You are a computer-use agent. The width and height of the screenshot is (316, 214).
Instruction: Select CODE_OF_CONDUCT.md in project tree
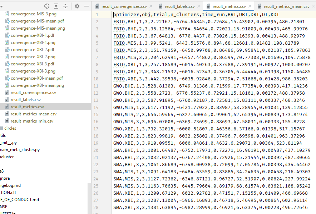click(x=19, y=200)
